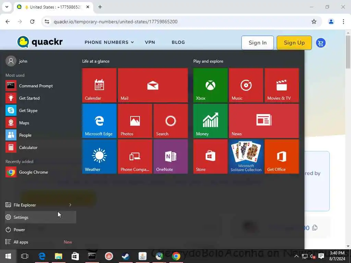Switch to Chrome on the taskbar
Screen dimensions: 351x263
point(176,256)
